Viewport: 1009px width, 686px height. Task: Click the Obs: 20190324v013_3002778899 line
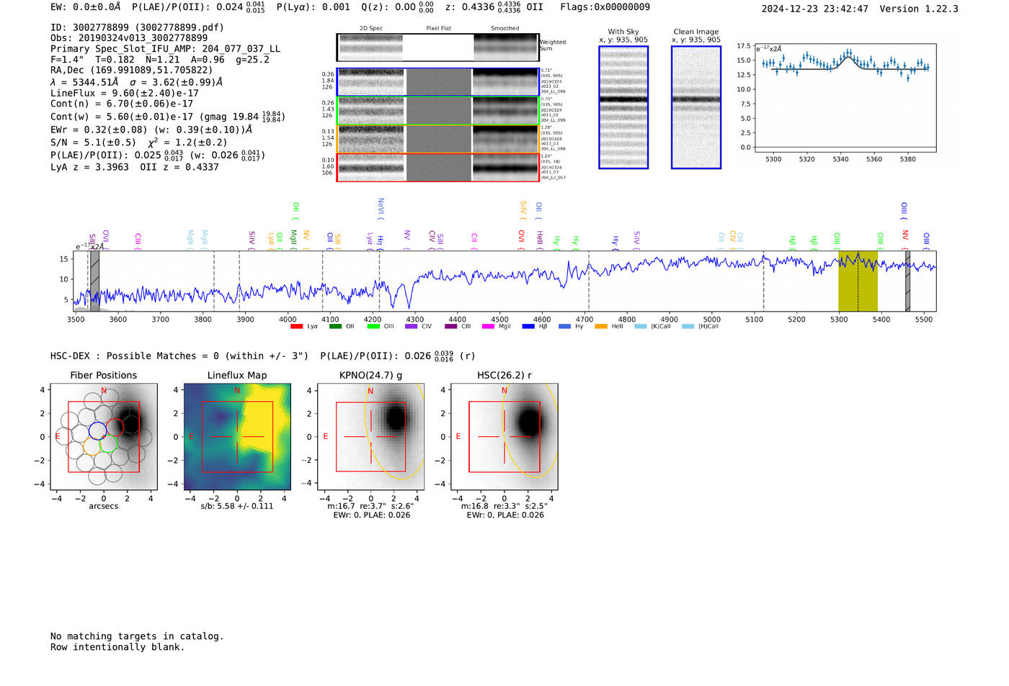129,38
